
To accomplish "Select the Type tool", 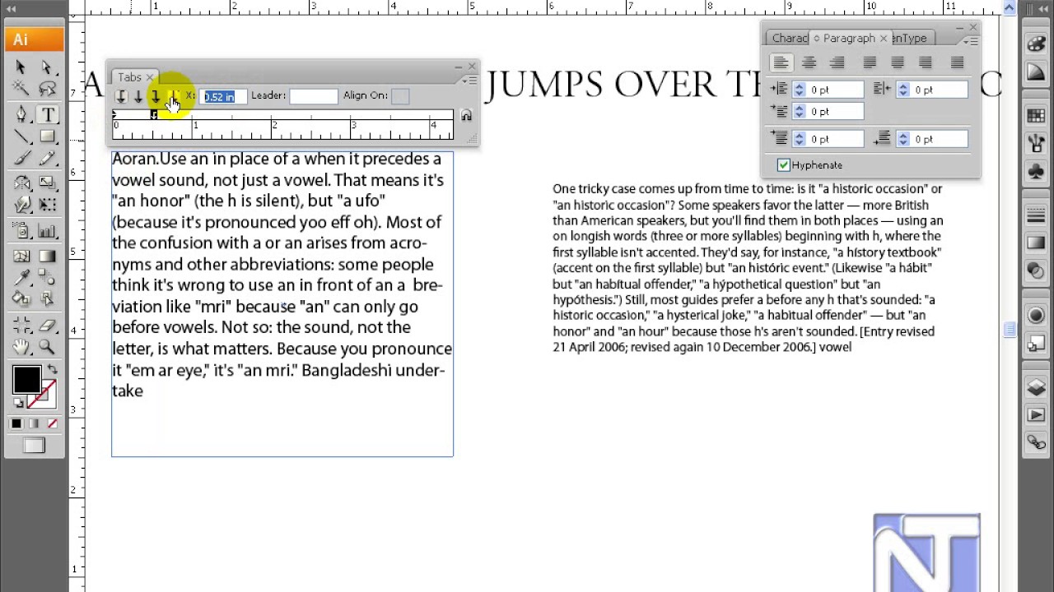I will (x=47, y=115).
